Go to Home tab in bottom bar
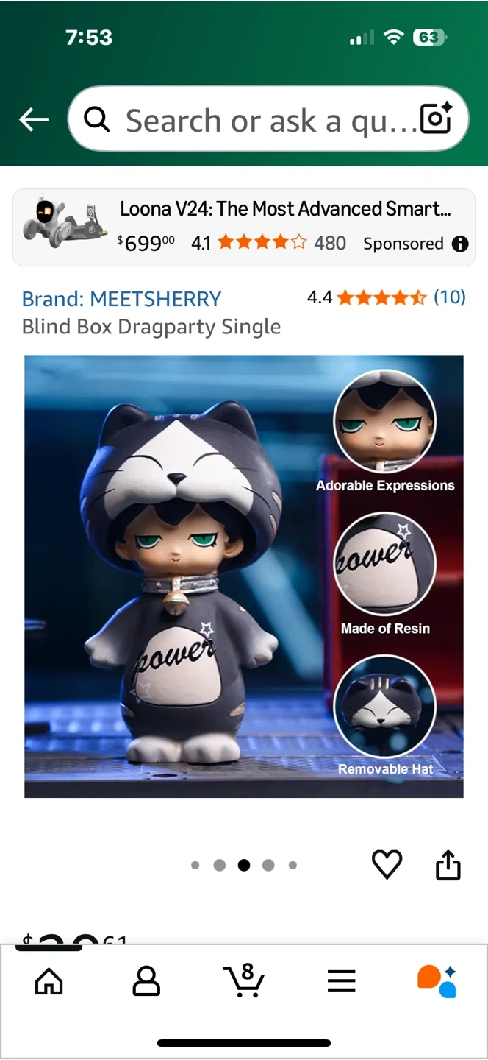Image resolution: width=488 pixels, height=1060 pixels. [49, 981]
